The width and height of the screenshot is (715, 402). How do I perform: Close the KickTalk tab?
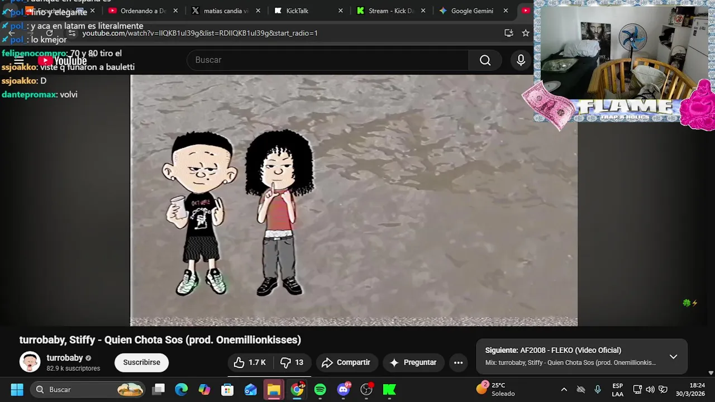click(341, 11)
